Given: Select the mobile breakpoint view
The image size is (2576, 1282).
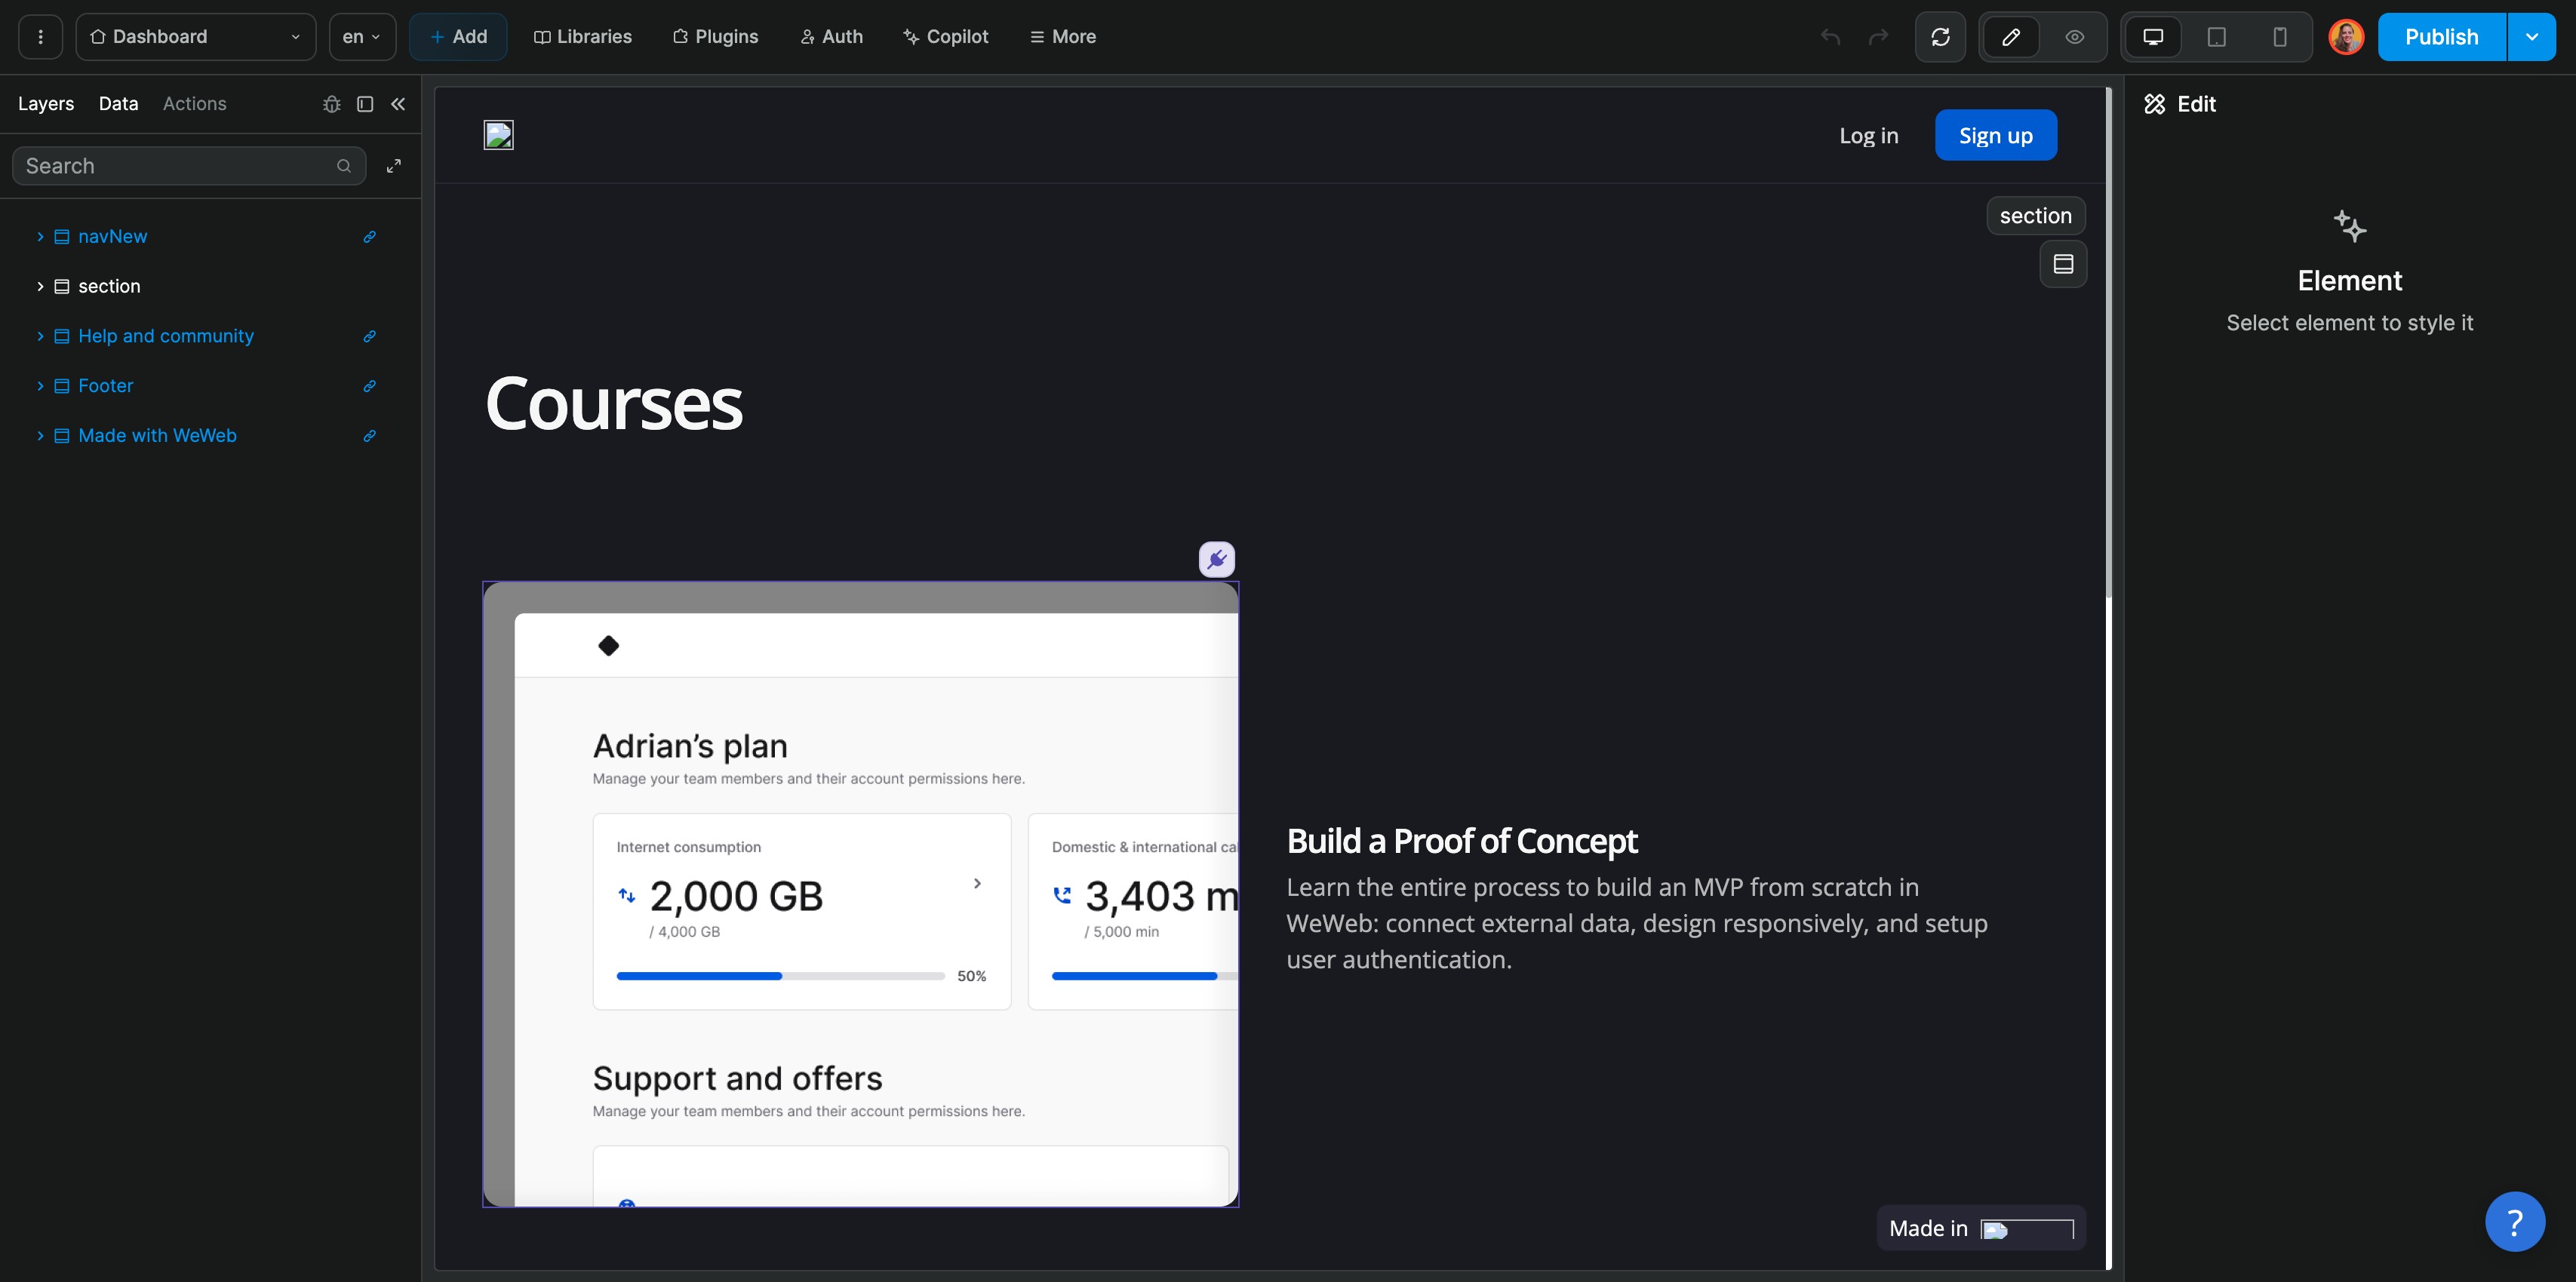Looking at the screenshot, I should coord(2280,37).
